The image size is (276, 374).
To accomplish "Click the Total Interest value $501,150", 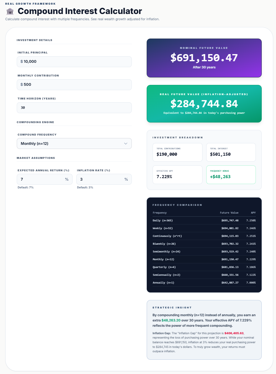I will tap(220, 154).
